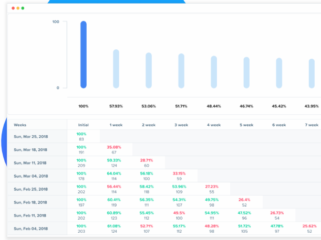This screenshot has height=240, width=321.
Task: Select the 'Initial' column header
Action: pyautogui.click(x=83, y=125)
